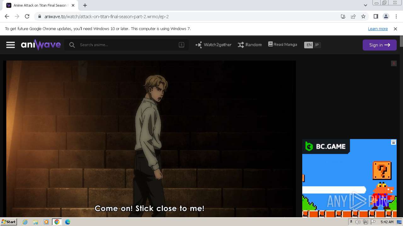
Task: Open File Explorer from taskbar
Action: (x=36, y=222)
